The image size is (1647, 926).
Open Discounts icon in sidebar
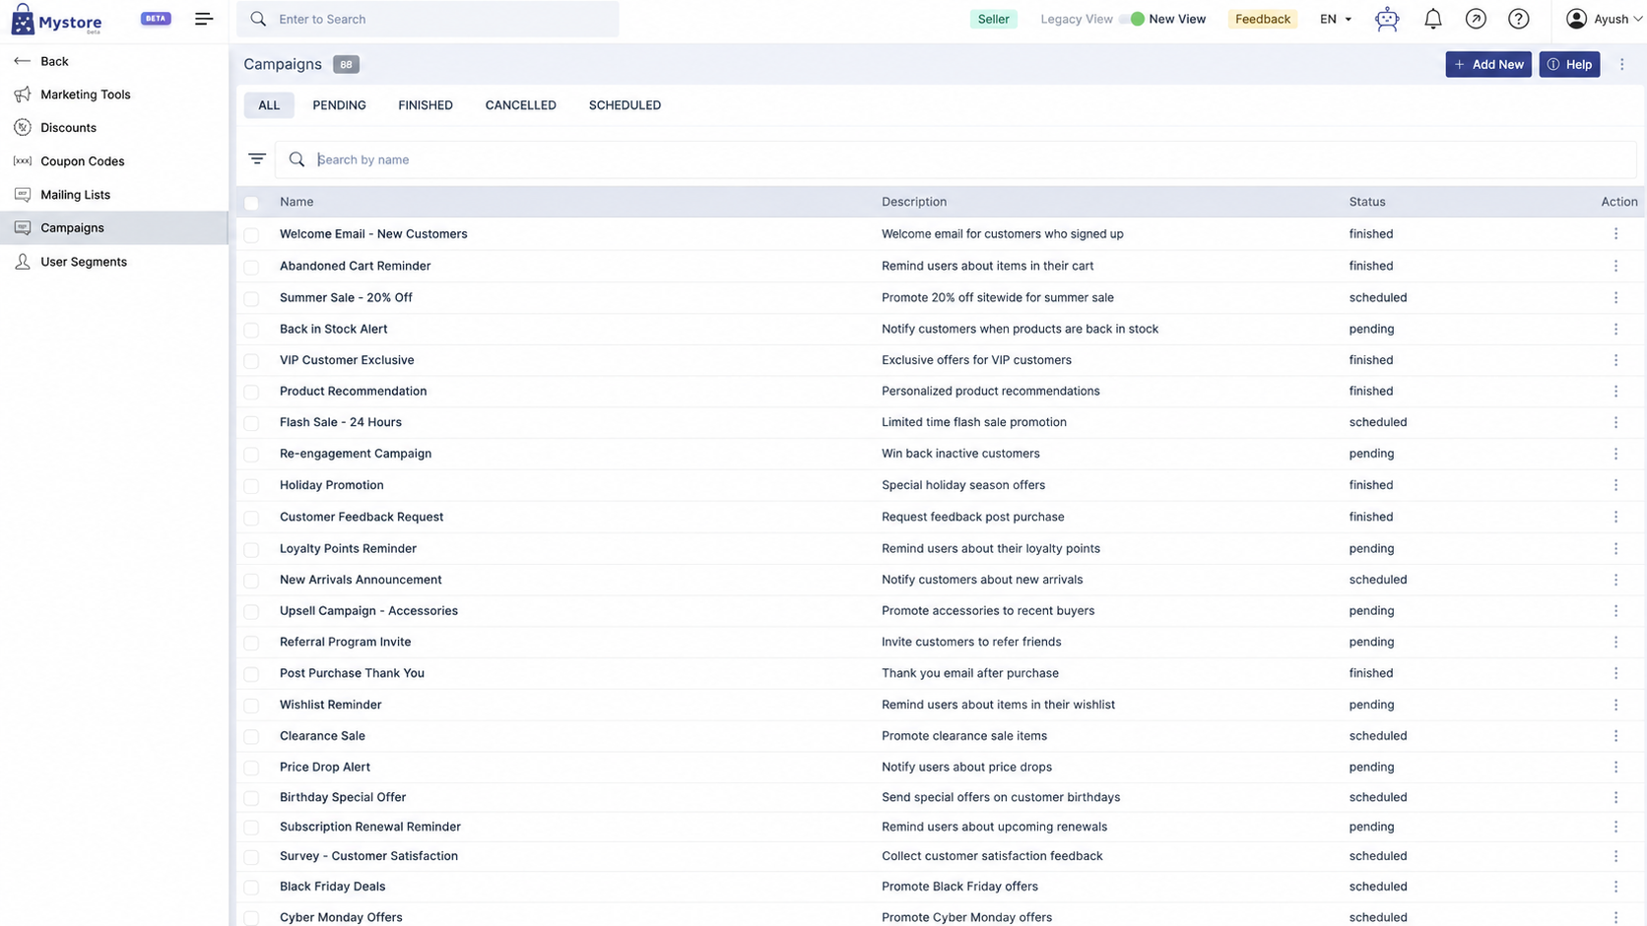pos(23,128)
